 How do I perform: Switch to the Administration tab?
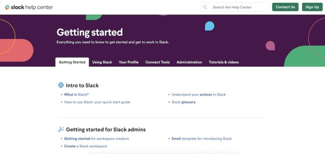click(x=189, y=62)
